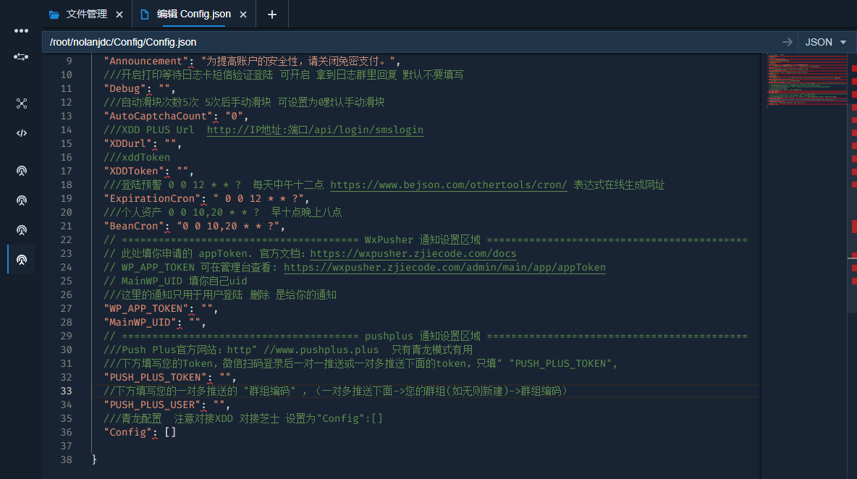Screen dimensions: 857x479
Task: Switch to the 文件管理 tab
Action: (x=86, y=14)
